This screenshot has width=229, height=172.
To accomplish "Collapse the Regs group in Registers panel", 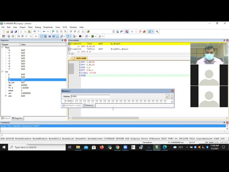I will [x=3, y=47].
